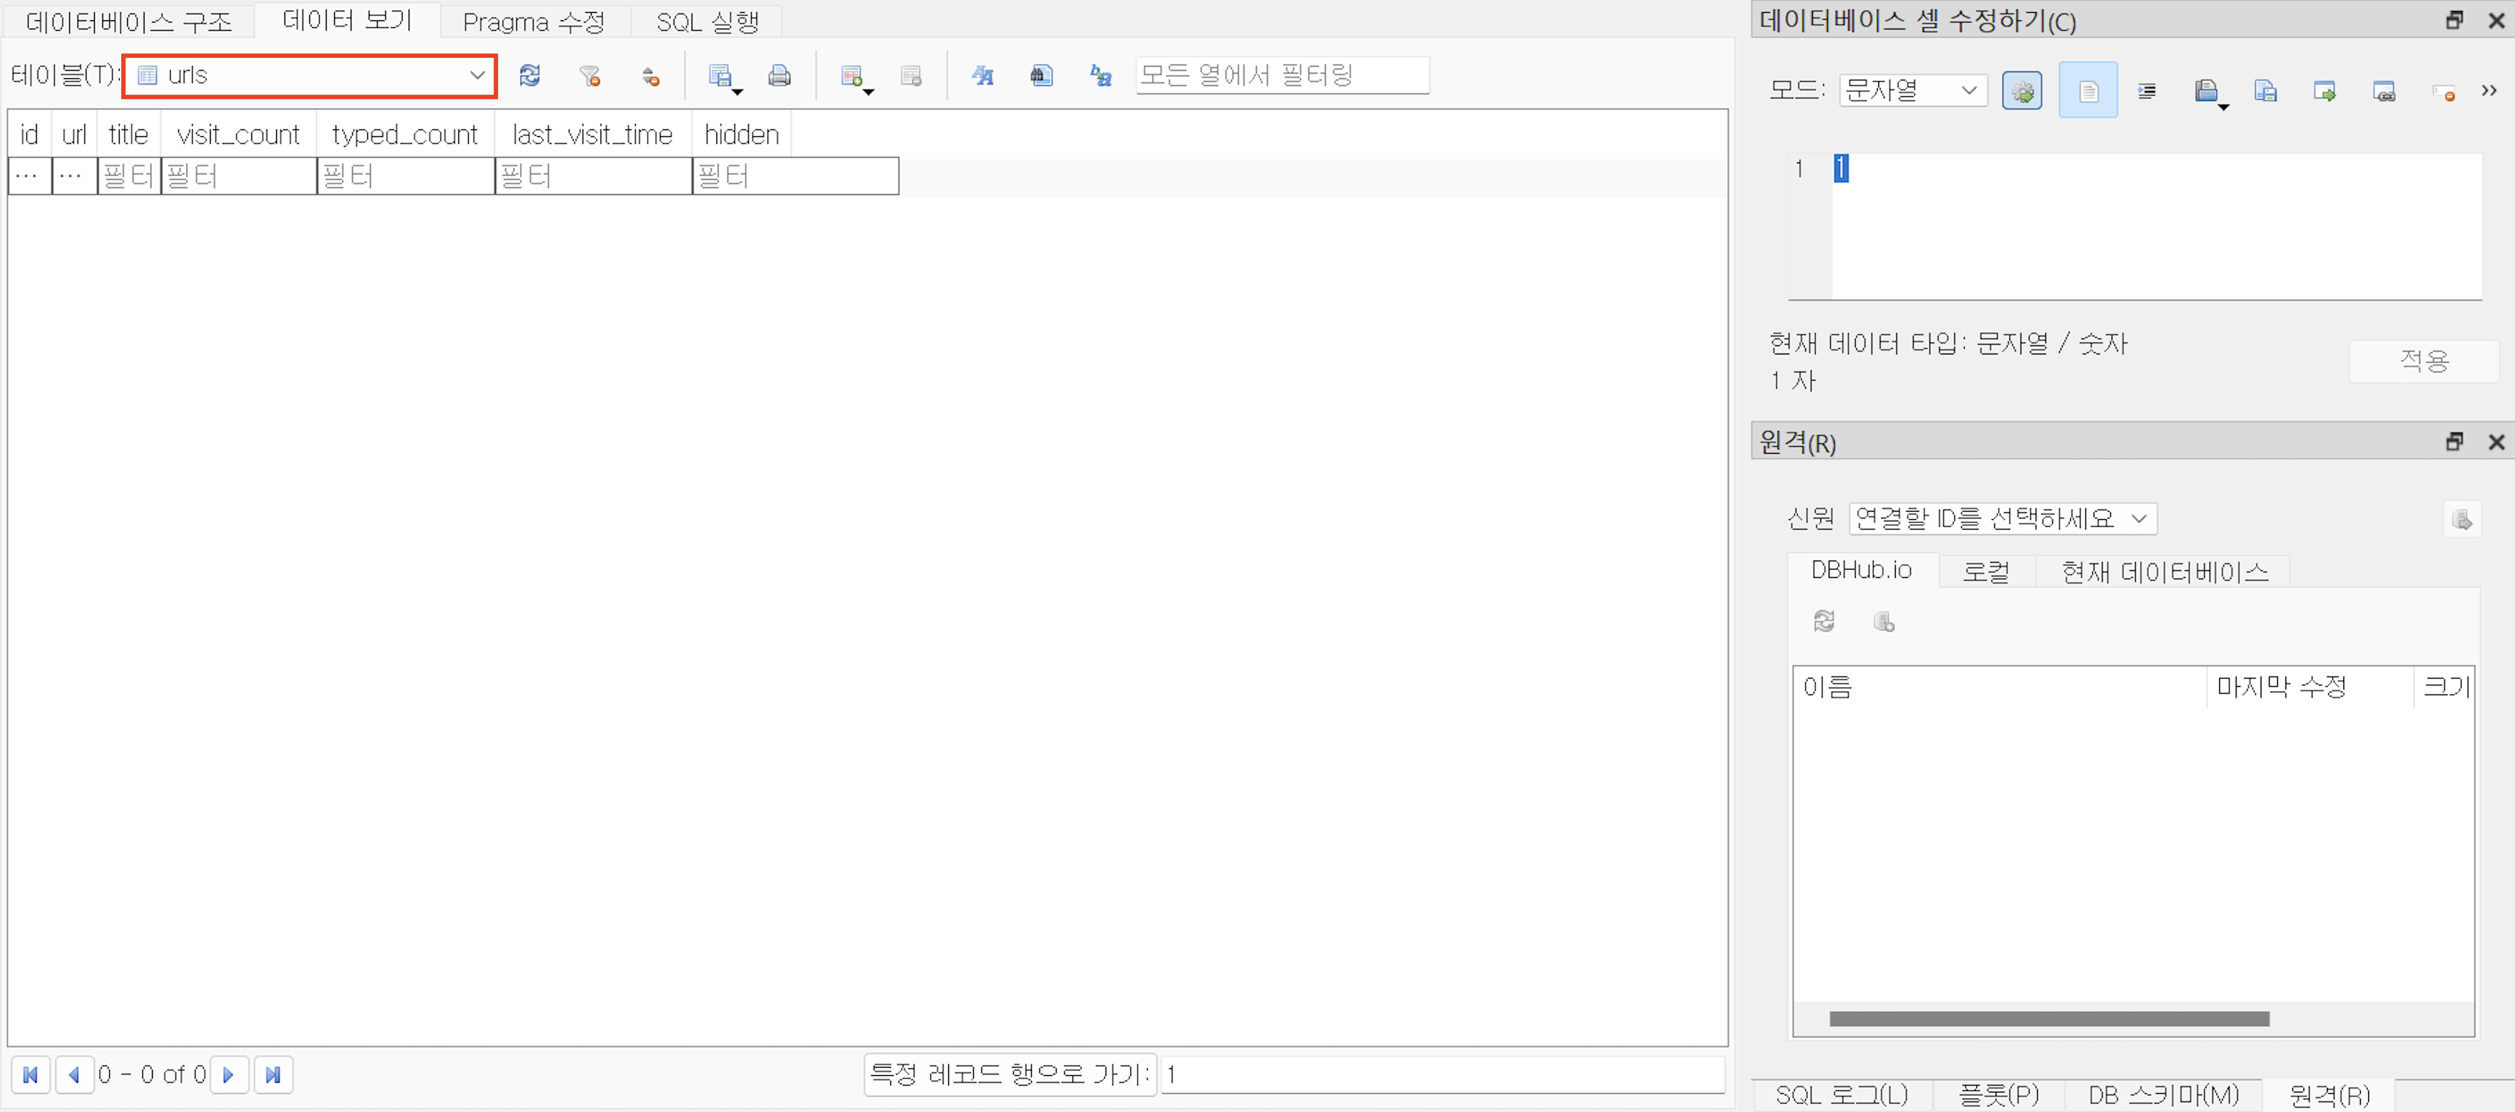The width and height of the screenshot is (2515, 1112).
Task: Toggle auto-format indent icon in cell editor
Action: 2147,91
